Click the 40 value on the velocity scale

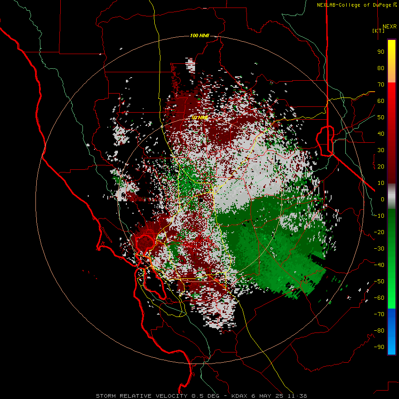point(381,134)
